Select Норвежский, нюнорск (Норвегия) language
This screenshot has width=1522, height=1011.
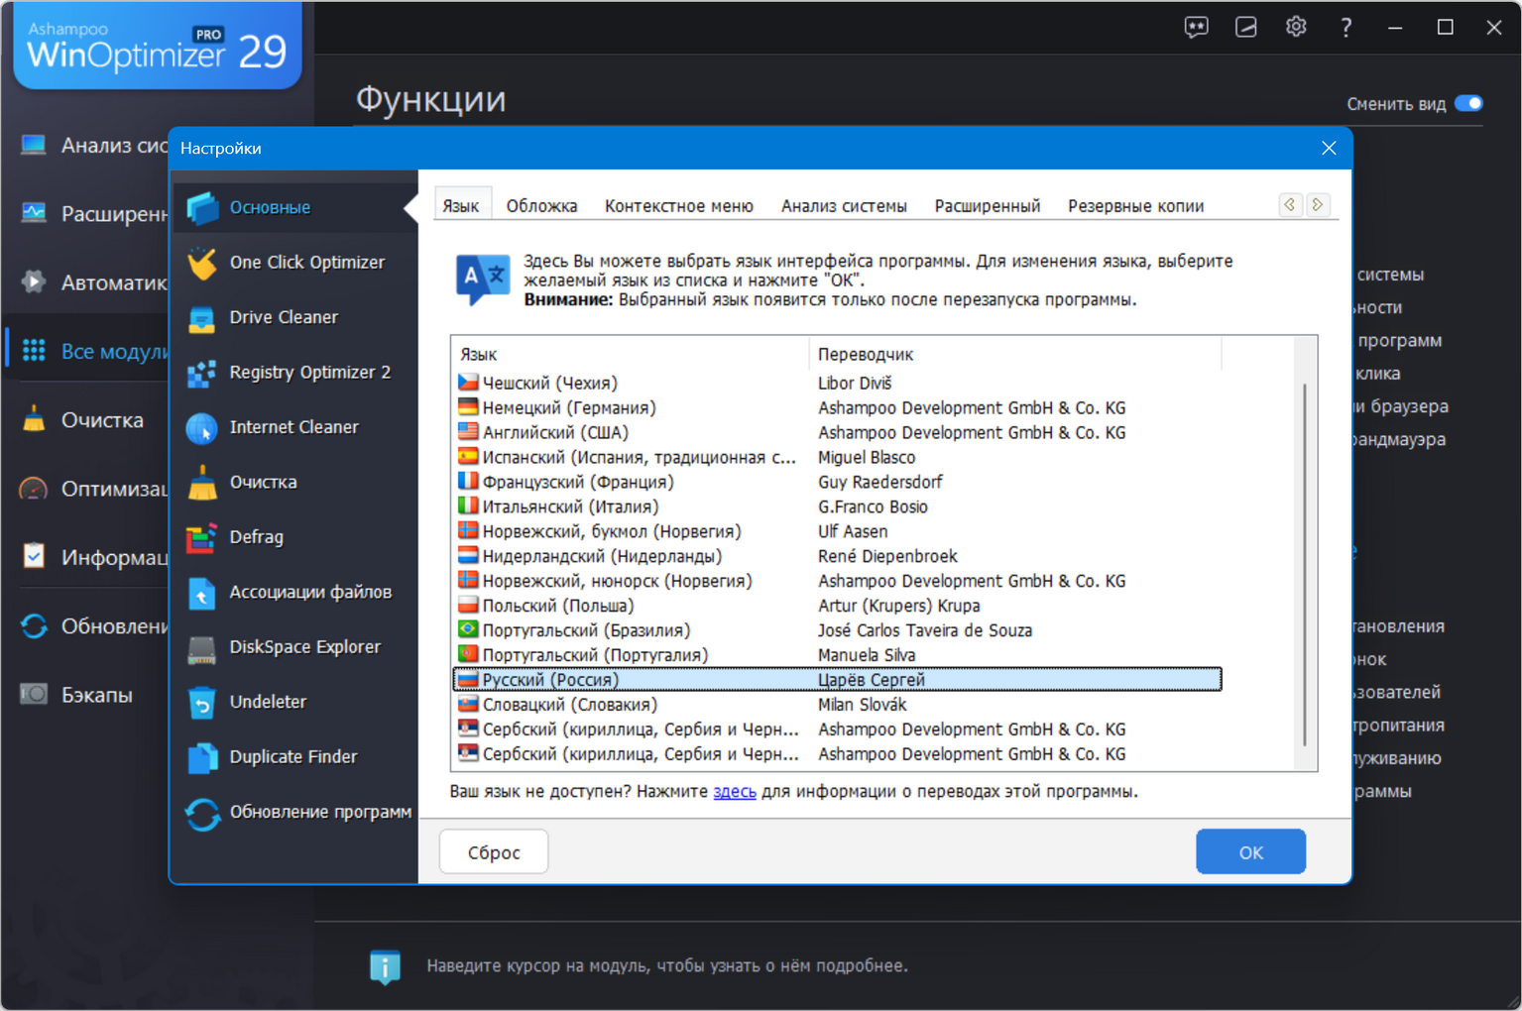tap(837, 582)
